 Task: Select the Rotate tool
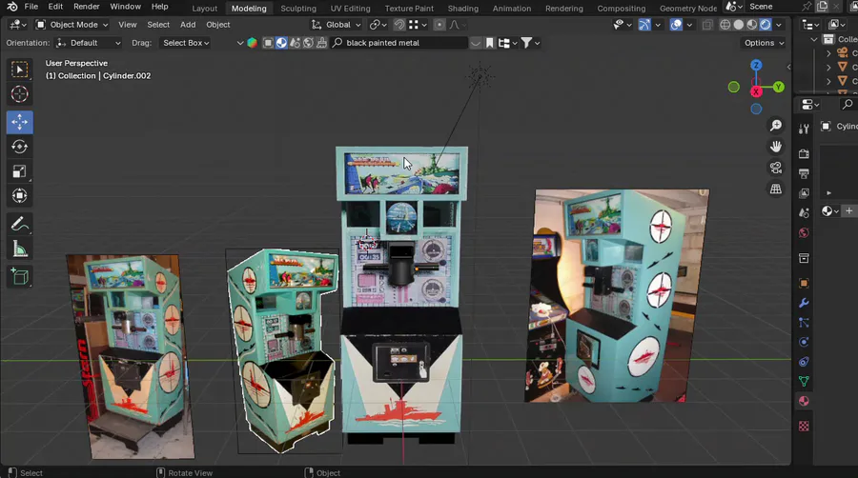[20, 147]
